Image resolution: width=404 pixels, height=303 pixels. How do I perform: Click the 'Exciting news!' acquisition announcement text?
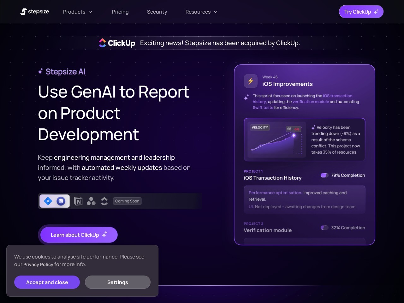220,43
